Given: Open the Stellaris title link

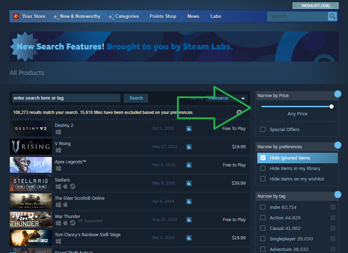Looking at the screenshot, I should pyautogui.click(x=62, y=180).
